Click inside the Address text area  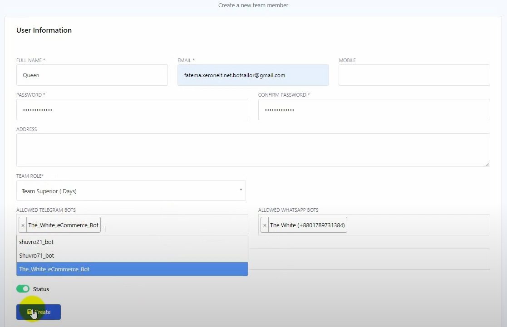(253, 150)
